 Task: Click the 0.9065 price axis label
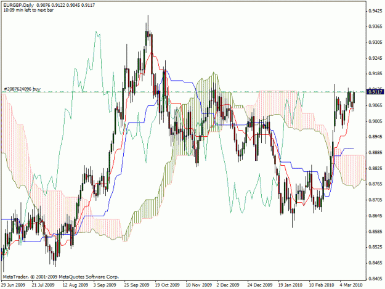376,105
